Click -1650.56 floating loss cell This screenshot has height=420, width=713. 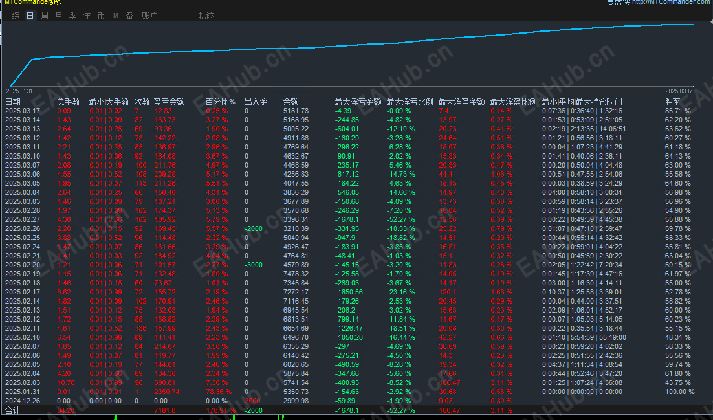coord(349,292)
